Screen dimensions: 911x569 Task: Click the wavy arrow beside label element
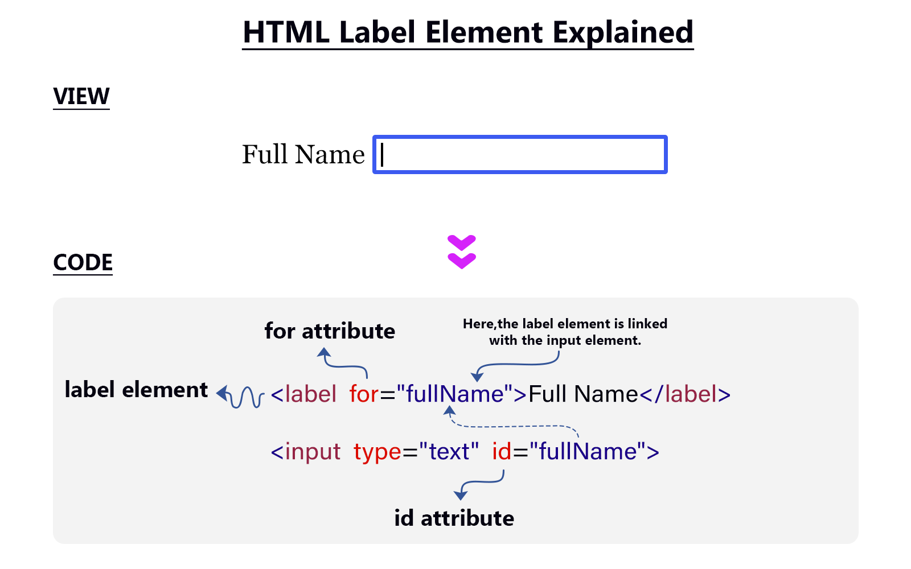[x=240, y=396]
